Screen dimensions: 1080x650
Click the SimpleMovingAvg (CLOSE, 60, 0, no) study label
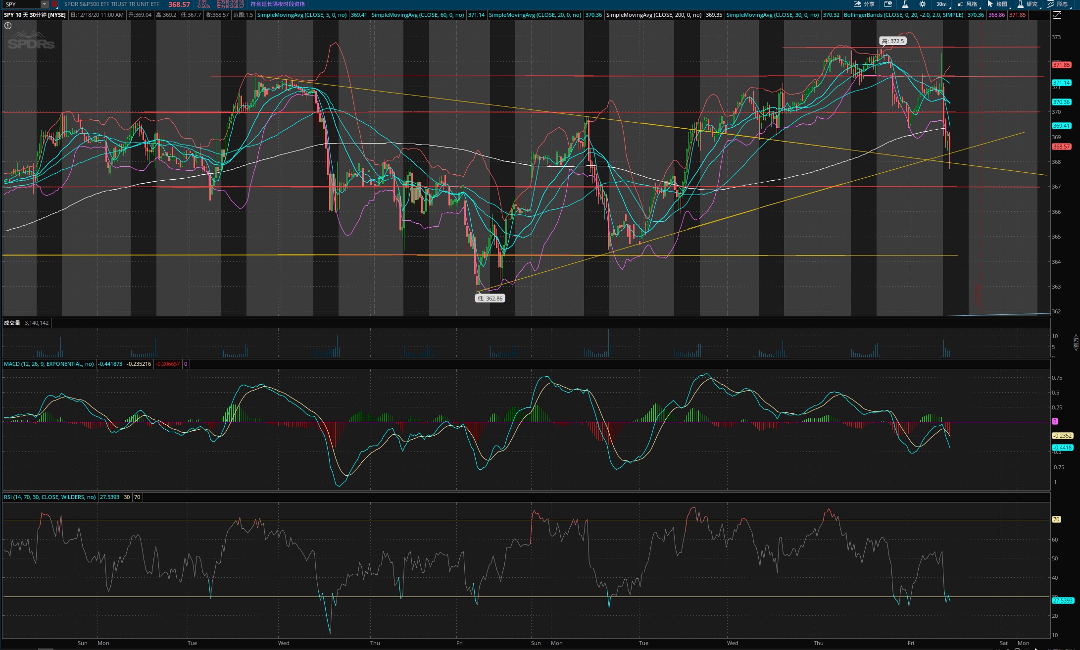click(418, 15)
